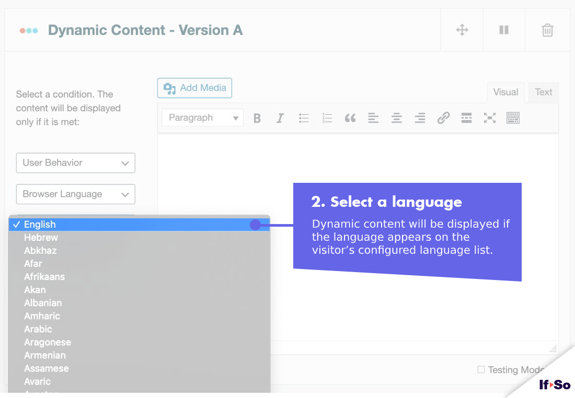
Task: Insert a numbered list
Action: tap(327, 118)
